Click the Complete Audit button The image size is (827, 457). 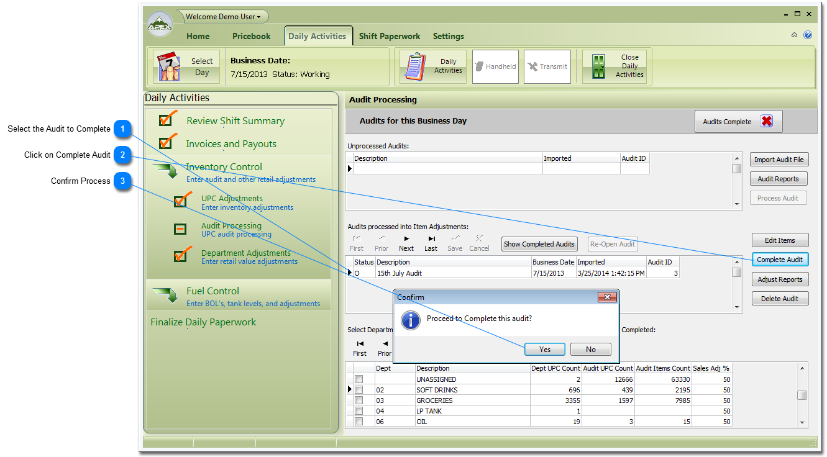(x=780, y=260)
